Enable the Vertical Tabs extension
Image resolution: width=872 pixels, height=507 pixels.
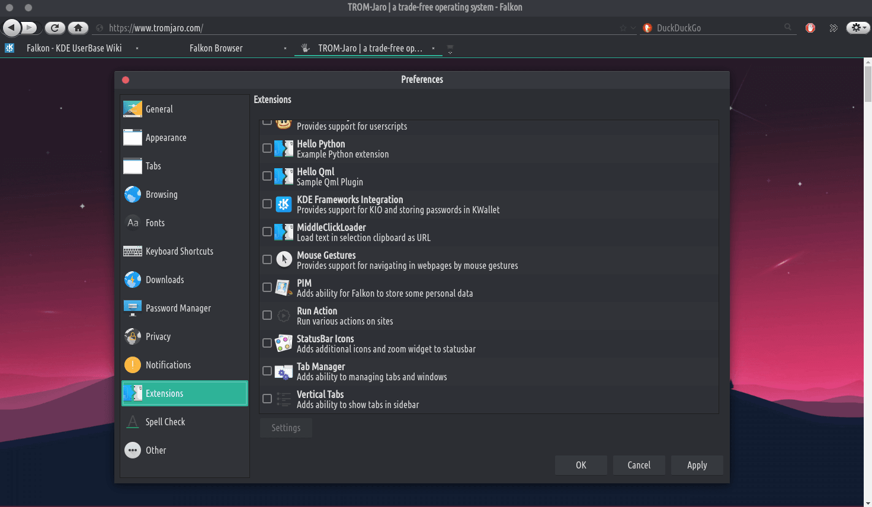tap(267, 399)
